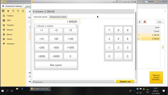Tap the decimal point keypad button

point(118,56)
